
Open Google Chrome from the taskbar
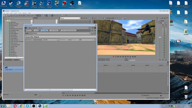click(x=21, y=106)
